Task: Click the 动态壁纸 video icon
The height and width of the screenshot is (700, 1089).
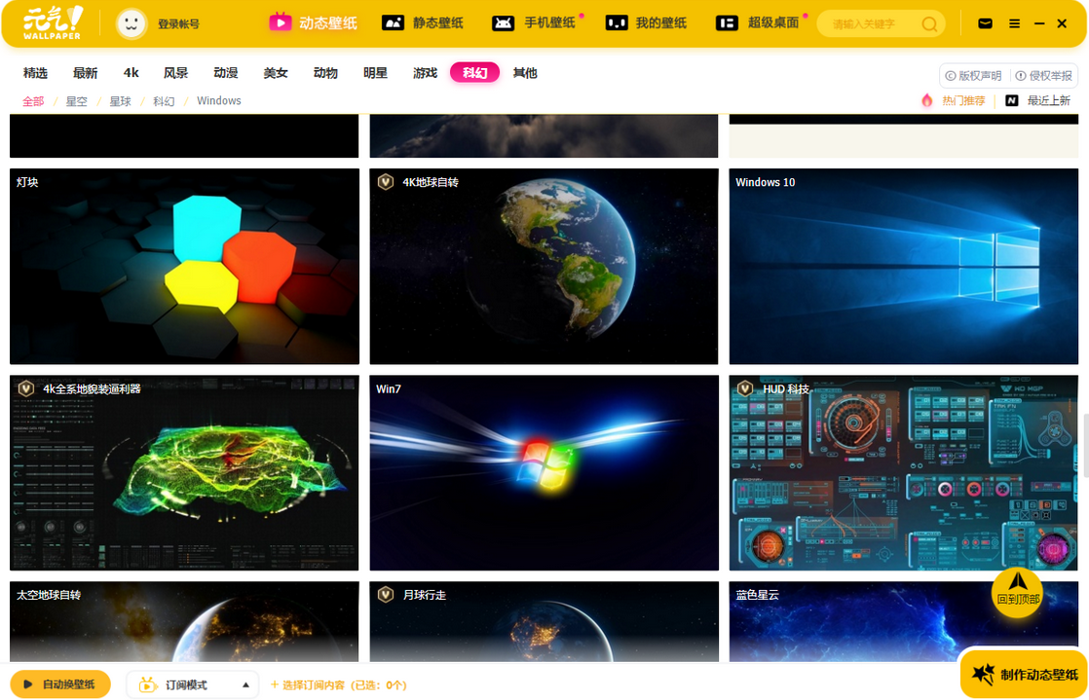Action: coord(280,23)
